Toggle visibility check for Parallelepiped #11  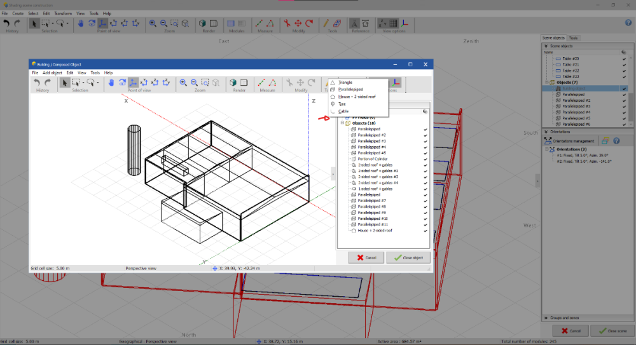pyautogui.click(x=425, y=224)
